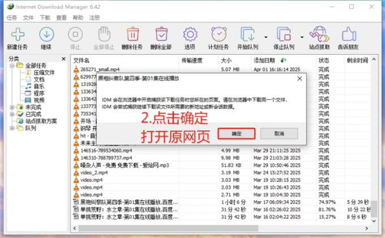385x238 pixels.
Task: Select file 146516-789534060.mp4
Action: [106, 150]
